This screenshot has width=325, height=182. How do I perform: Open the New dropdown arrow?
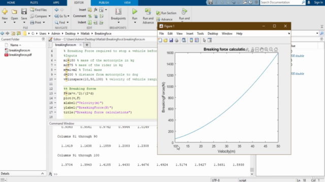click(5, 22)
